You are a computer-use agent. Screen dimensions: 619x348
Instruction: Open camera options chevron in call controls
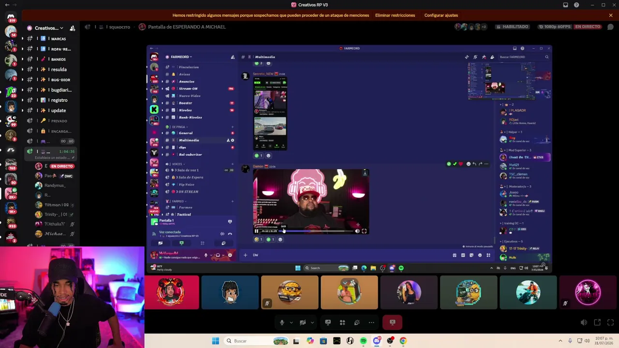pyautogui.click(x=312, y=322)
